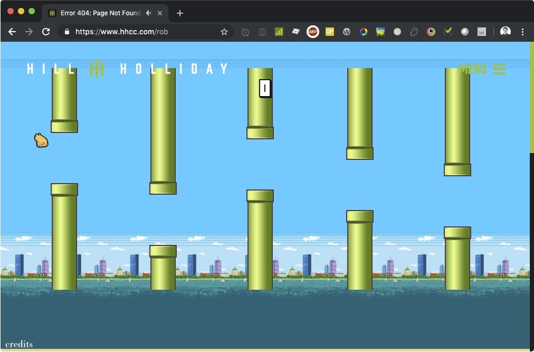
Task: Click the game score counter
Action: pos(265,89)
